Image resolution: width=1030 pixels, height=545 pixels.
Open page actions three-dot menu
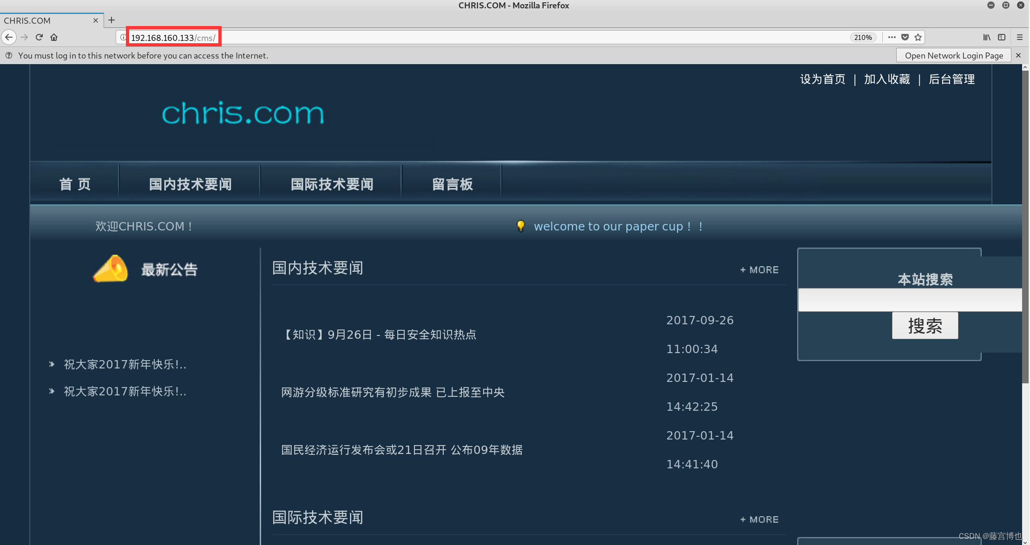[x=892, y=37]
